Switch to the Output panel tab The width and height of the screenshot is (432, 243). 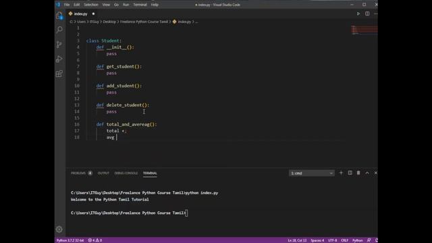[103, 173]
